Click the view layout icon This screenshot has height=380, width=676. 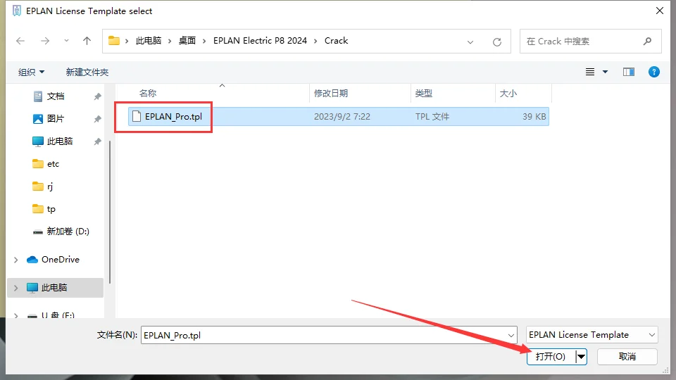point(591,72)
